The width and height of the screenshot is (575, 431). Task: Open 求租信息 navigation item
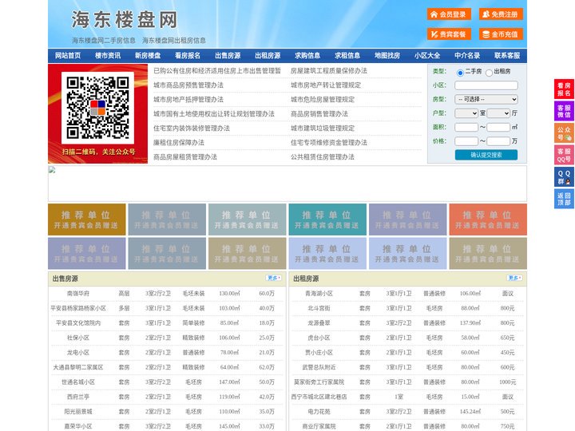coord(347,56)
